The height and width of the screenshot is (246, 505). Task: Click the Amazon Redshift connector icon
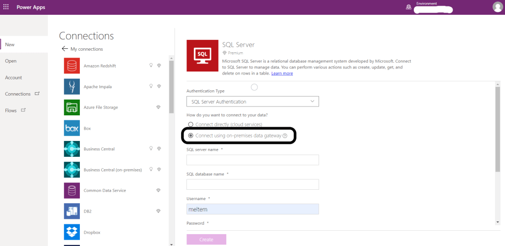(72, 66)
